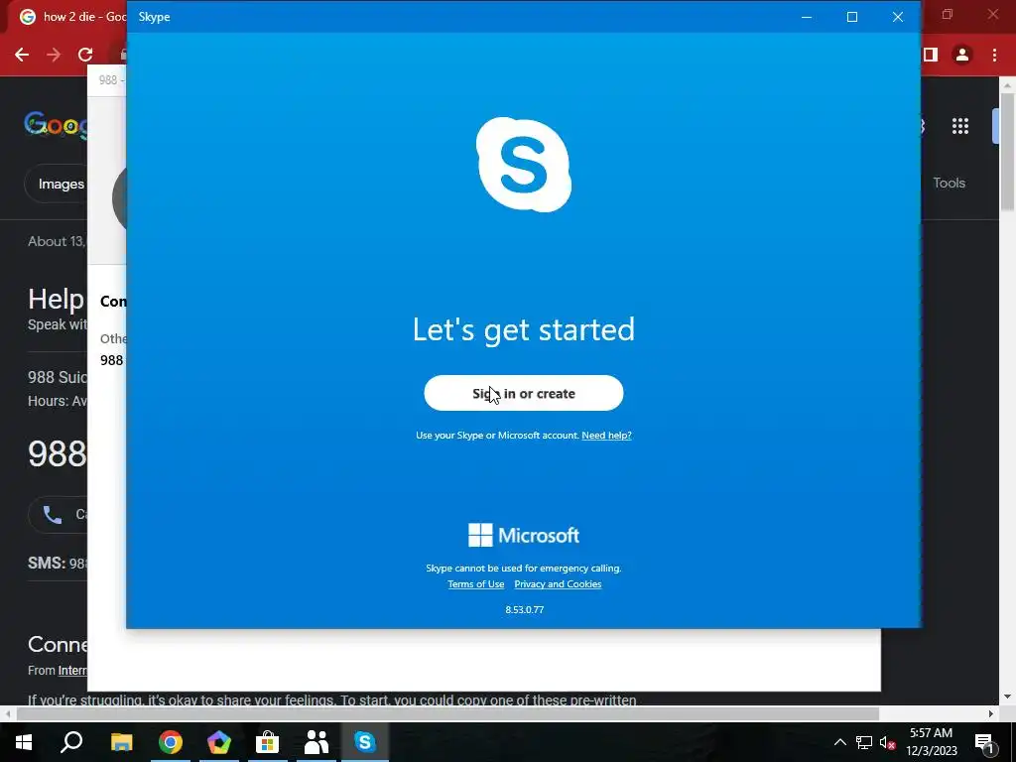Maximize the Skype window

[x=852, y=17]
